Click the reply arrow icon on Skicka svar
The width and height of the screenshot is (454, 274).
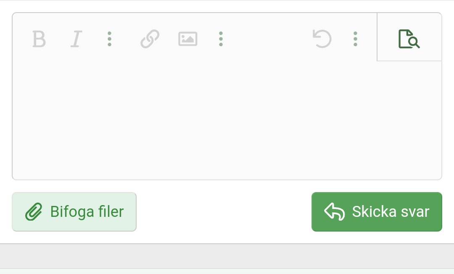pos(335,211)
